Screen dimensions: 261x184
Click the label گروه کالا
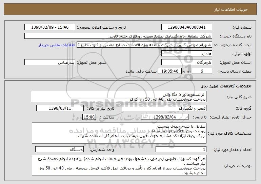tap(243, 109)
